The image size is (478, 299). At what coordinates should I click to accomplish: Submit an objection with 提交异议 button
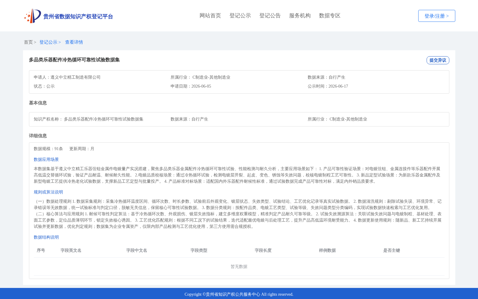click(x=438, y=60)
